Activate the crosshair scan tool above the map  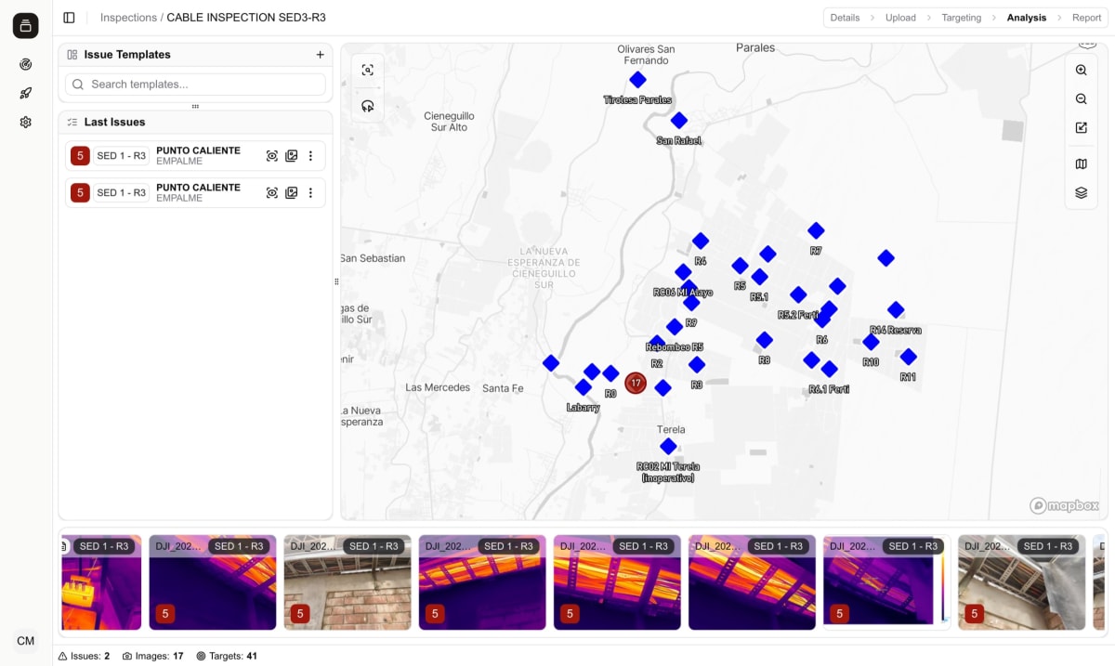tap(368, 69)
